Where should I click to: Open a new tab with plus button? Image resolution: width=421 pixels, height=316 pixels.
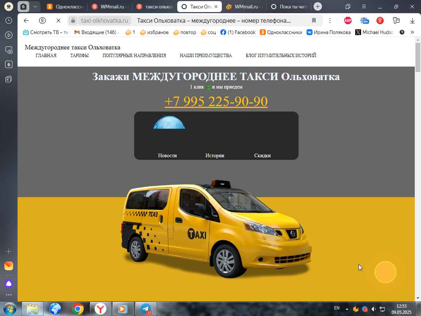pyautogui.click(x=318, y=7)
